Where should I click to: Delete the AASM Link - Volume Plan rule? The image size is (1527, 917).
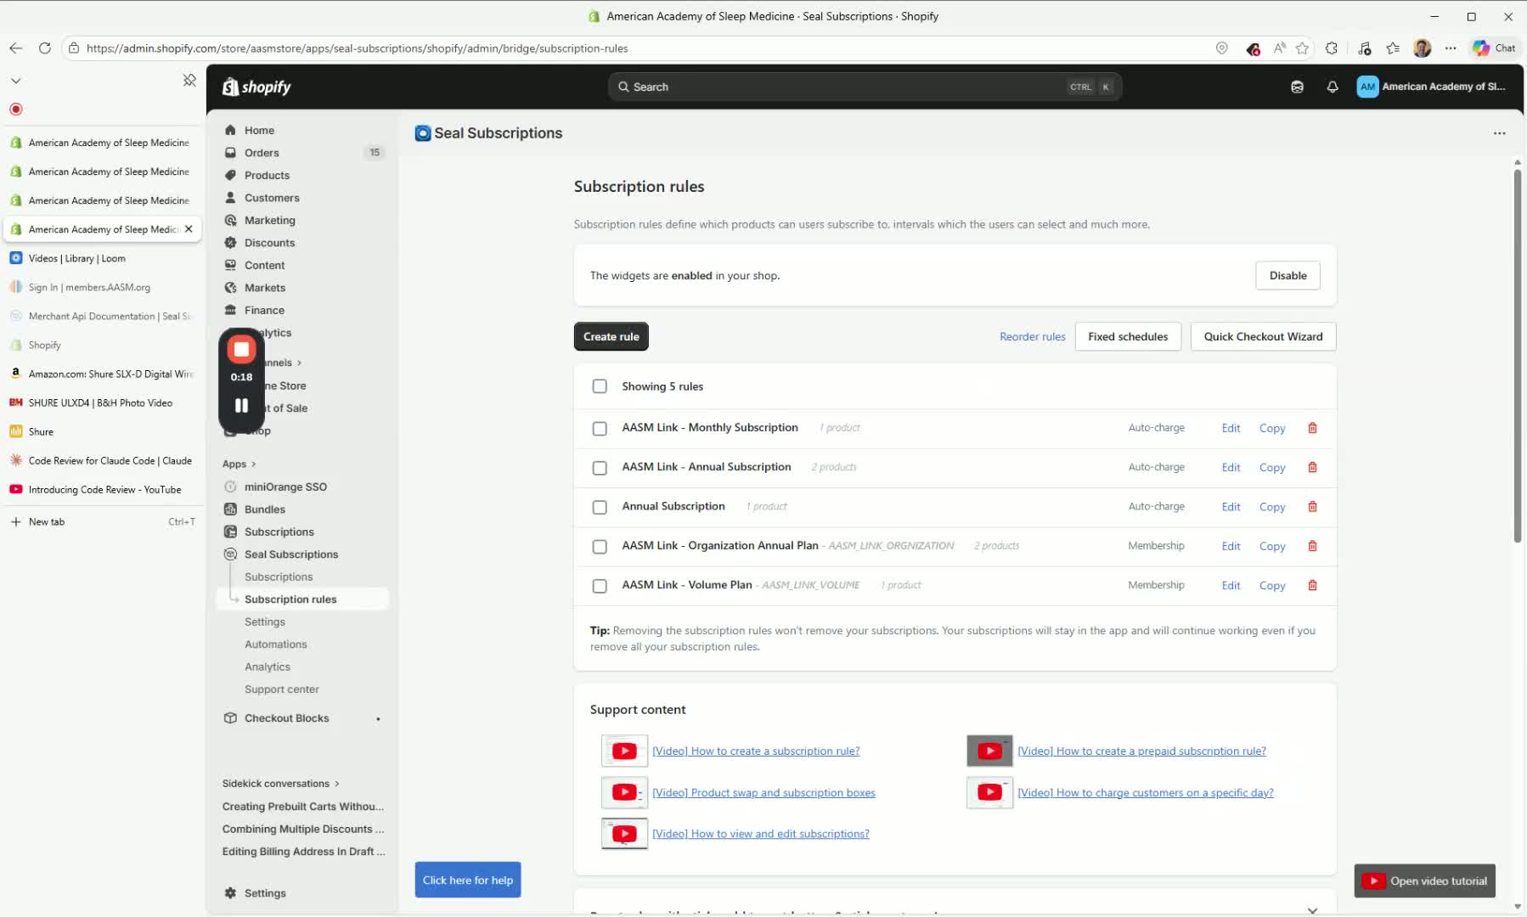coord(1312,585)
